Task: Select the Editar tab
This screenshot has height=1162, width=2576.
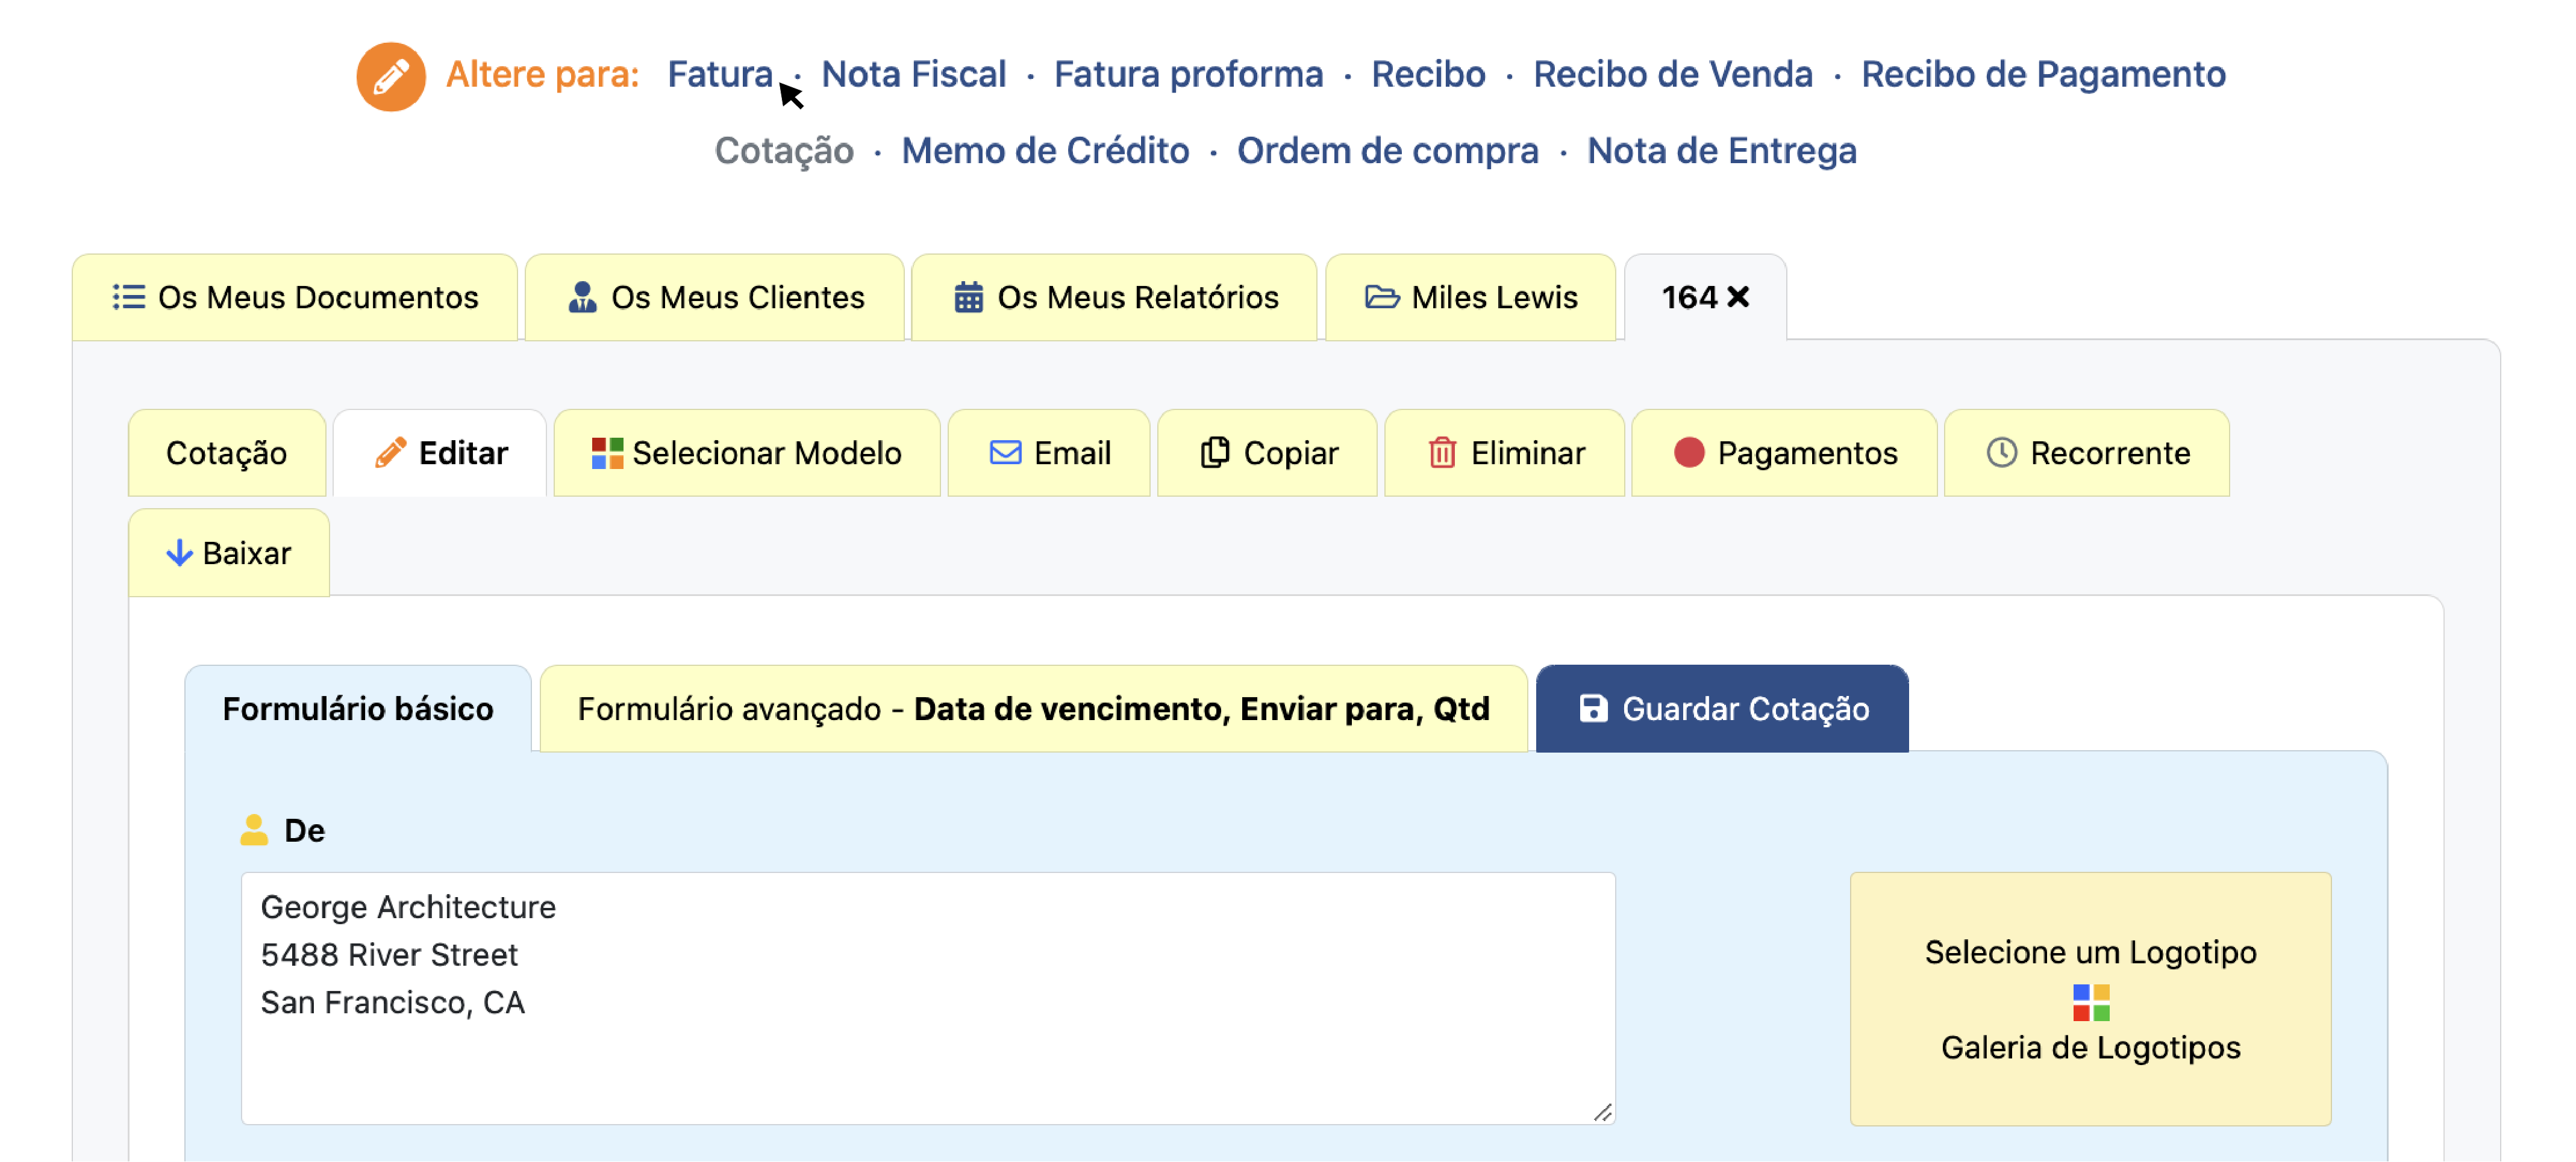Action: click(x=440, y=453)
